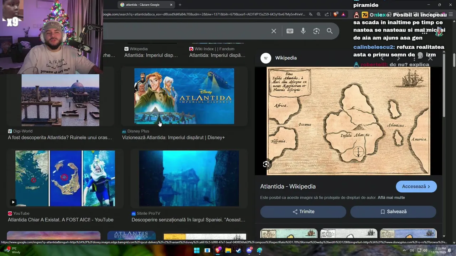Click the page vertical scrollbar at right edge
This screenshot has width=456, height=256.
(x=454, y=60)
